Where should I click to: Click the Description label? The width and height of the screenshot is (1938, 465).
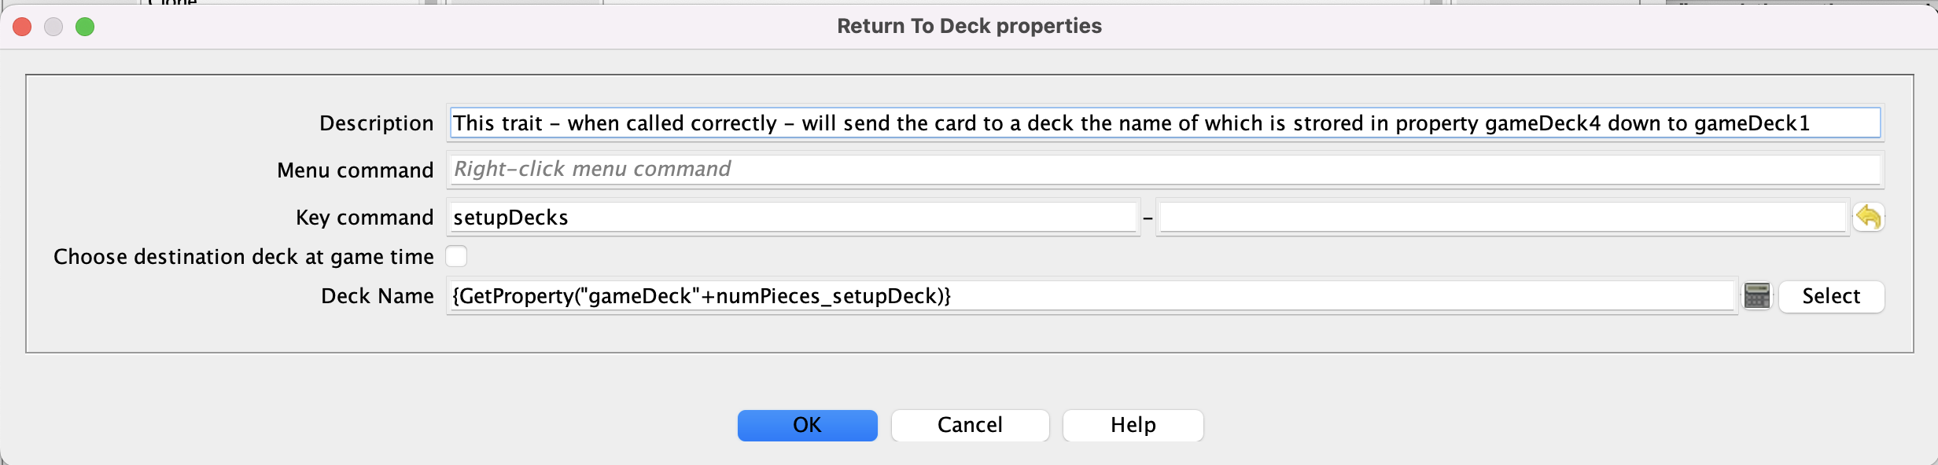[x=376, y=123]
